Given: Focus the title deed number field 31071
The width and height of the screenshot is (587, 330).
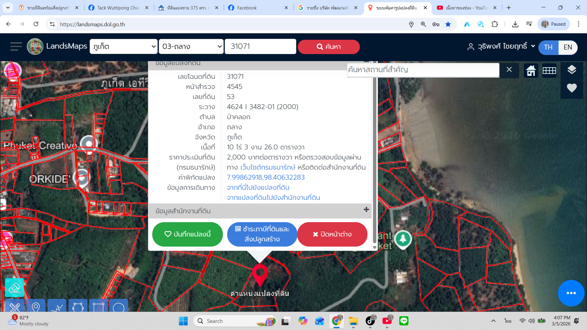Looking at the screenshot, I should (260, 46).
